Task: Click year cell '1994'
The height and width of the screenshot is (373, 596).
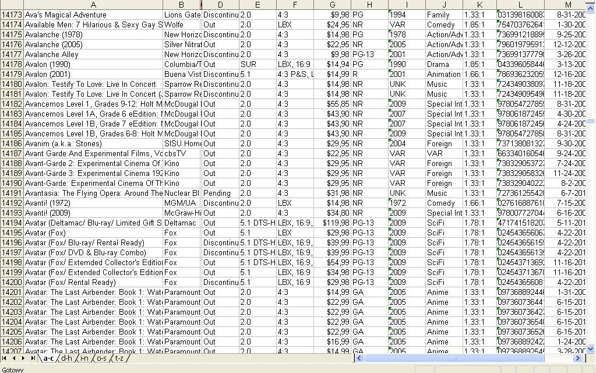Action: tap(407, 15)
